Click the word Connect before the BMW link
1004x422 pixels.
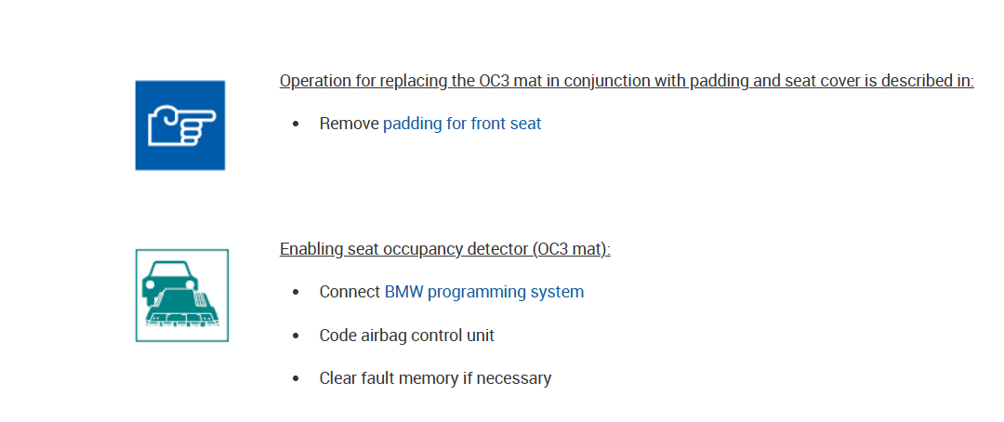(350, 292)
